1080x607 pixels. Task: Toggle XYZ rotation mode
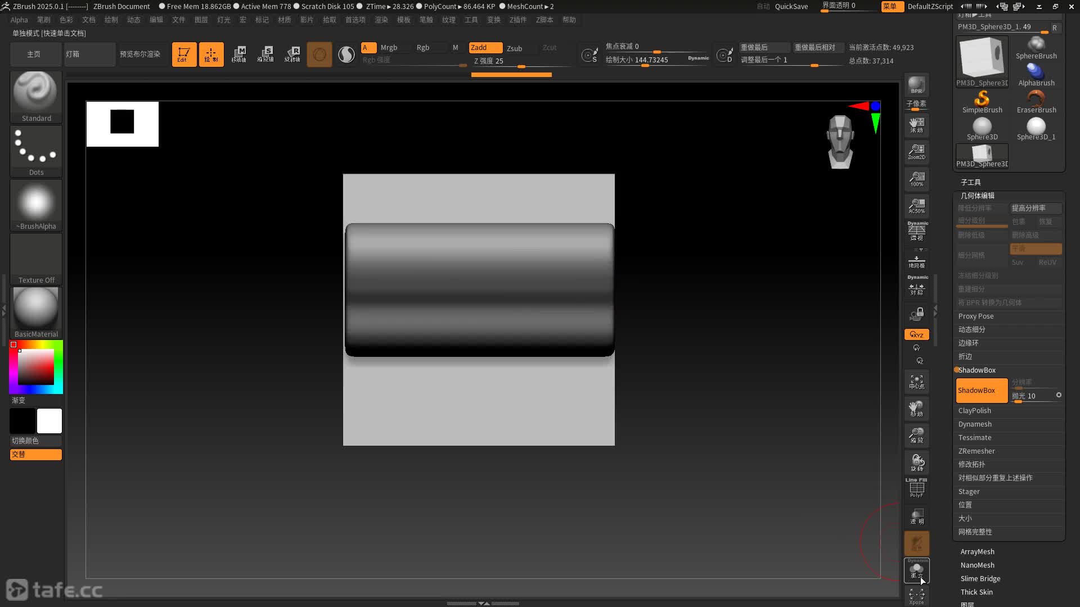[916, 334]
